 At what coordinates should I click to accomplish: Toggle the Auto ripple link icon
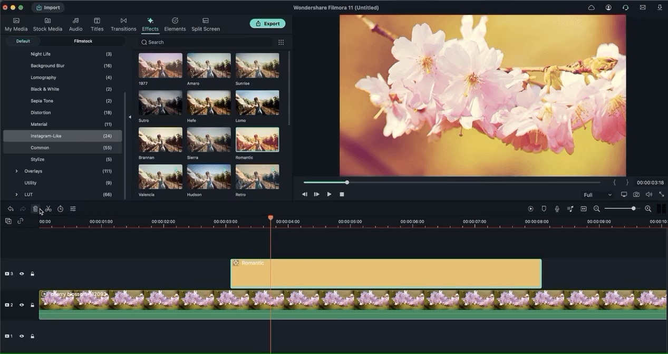[20, 221]
